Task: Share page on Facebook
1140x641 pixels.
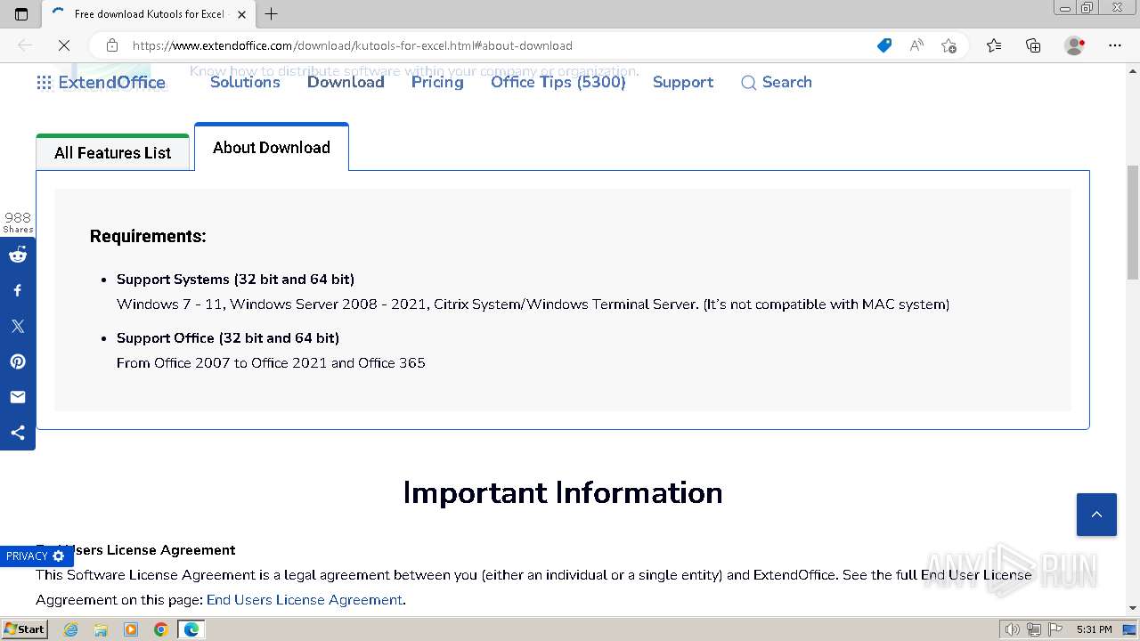Action: tap(18, 290)
